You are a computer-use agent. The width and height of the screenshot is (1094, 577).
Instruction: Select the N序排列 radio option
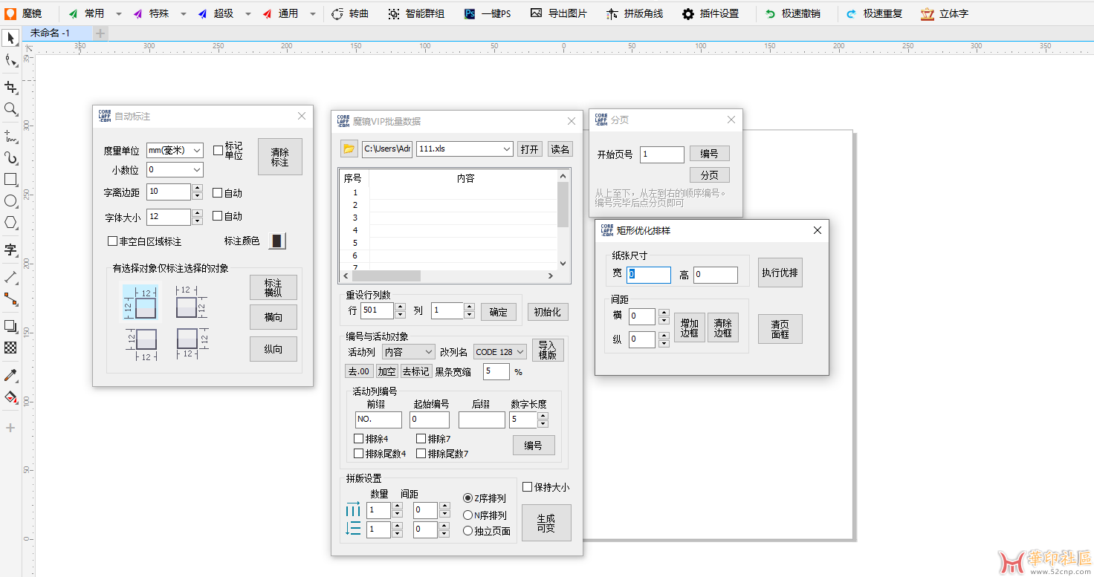click(467, 515)
